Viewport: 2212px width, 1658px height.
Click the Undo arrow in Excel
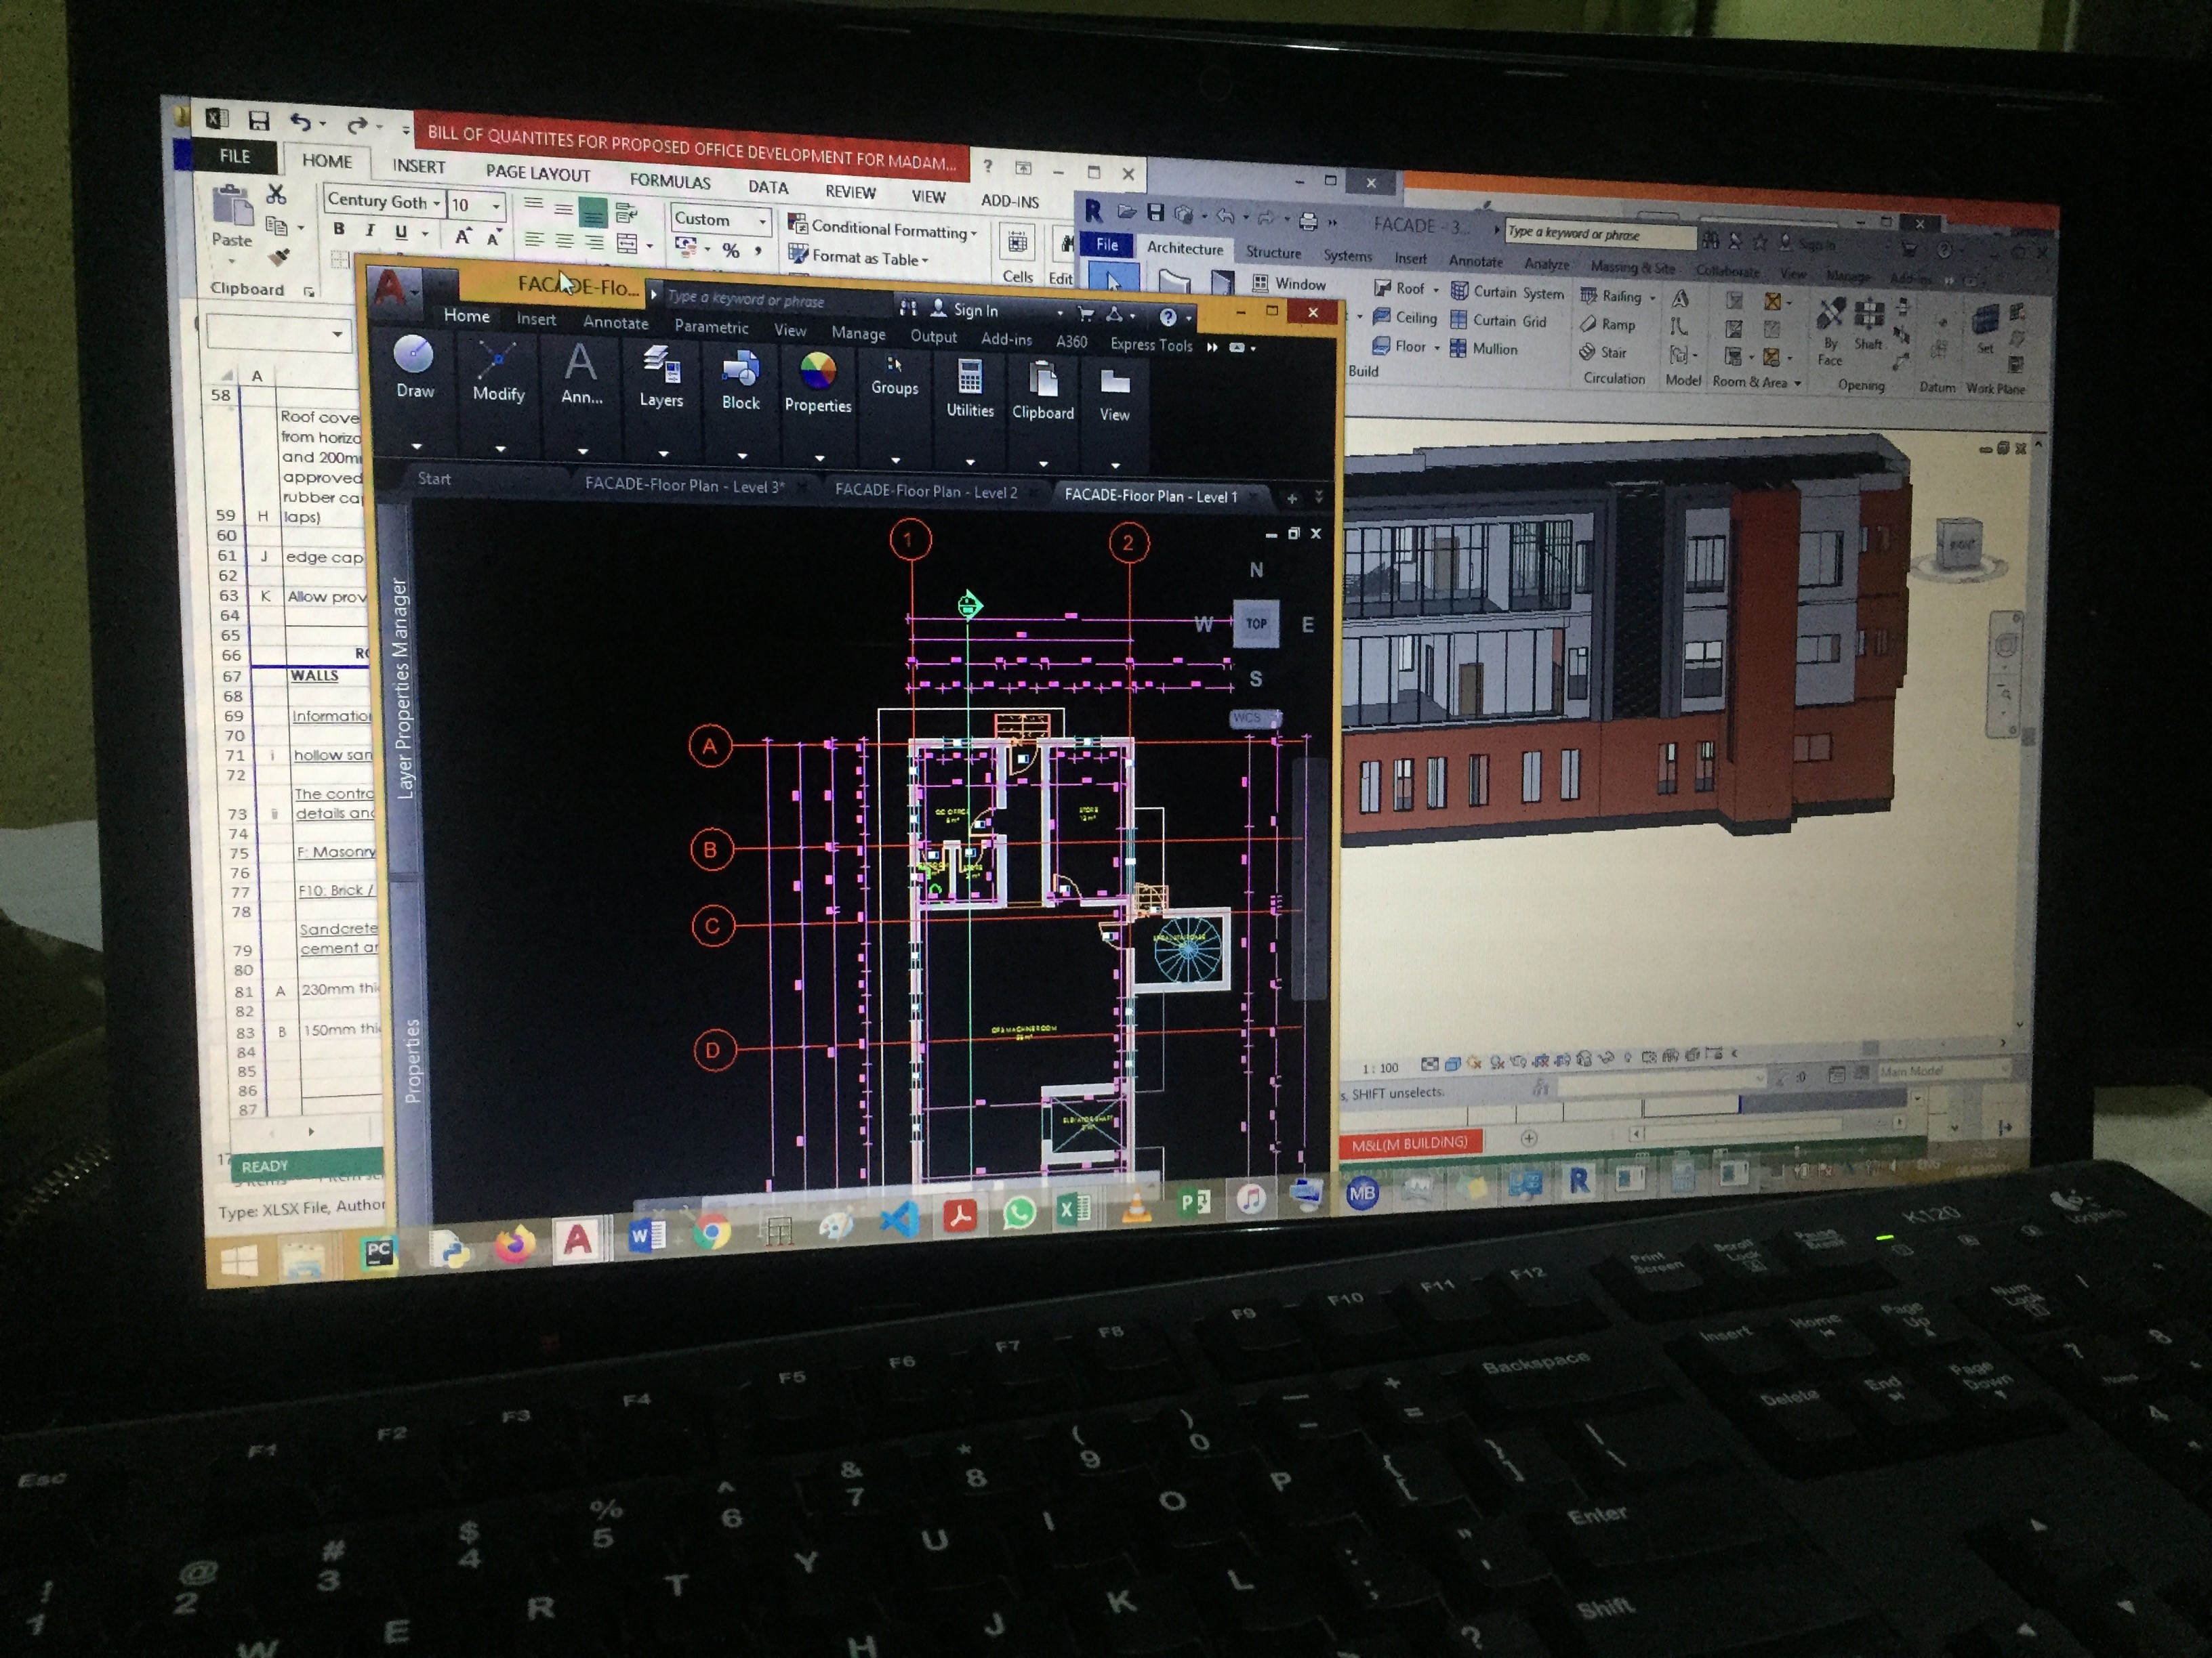(300, 122)
